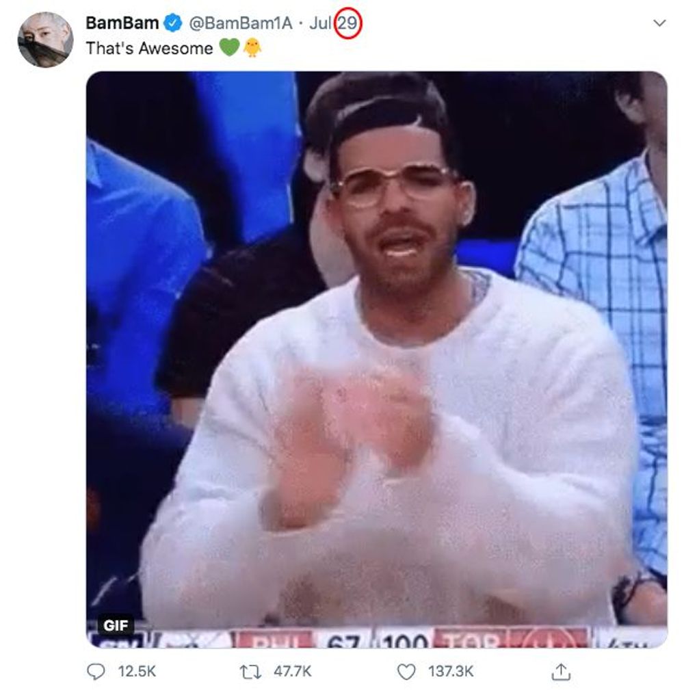Viewport: 684px width, 693px height.
Task: Click the That's Awesome tweet text
Action: pyautogui.click(x=149, y=49)
